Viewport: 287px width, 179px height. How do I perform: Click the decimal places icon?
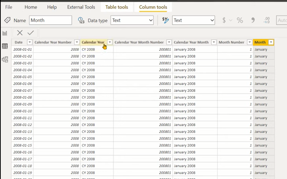266,20
